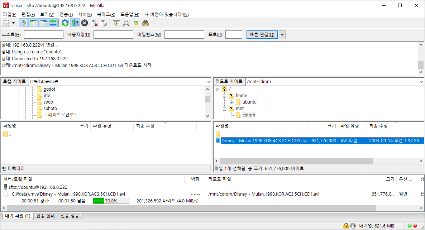
Task: Collapse the home node in remote tree
Action: tap(224, 96)
